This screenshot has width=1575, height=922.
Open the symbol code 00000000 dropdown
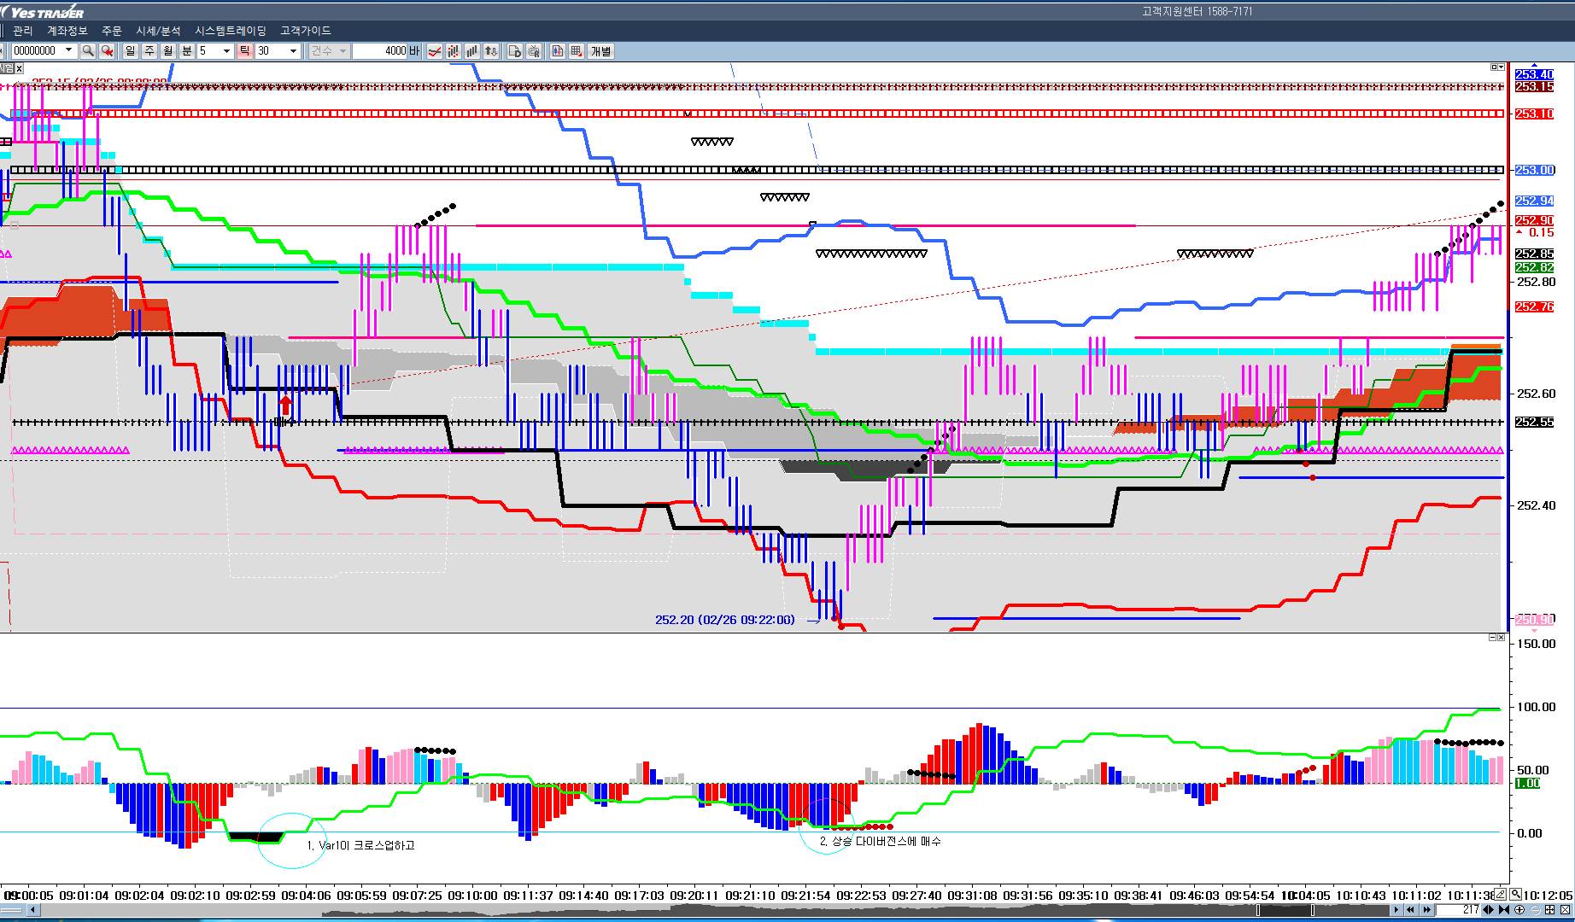(x=69, y=51)
